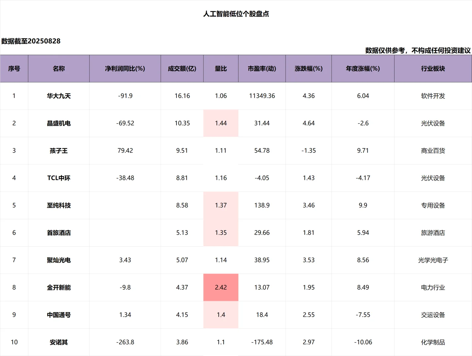Click the stock name TCL中环
Screen dimensions: 472x356
[59, 178]
